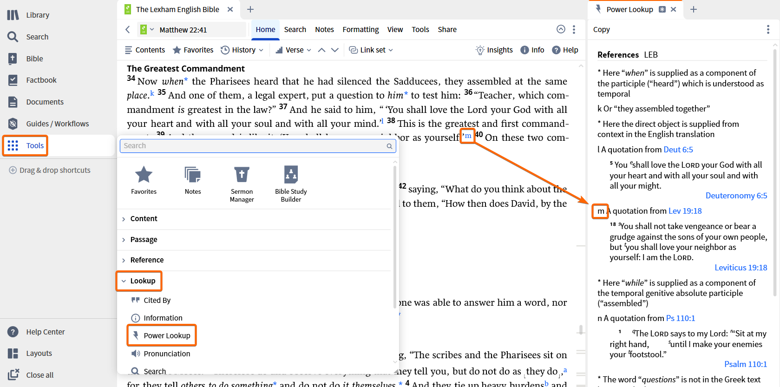The image size is (780, 387).
Task: Open the Pronunciation tool
Action: pyautogui.click(x=161, y=354)
